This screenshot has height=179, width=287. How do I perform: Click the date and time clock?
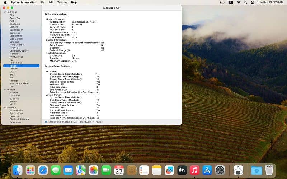(270, 2)
